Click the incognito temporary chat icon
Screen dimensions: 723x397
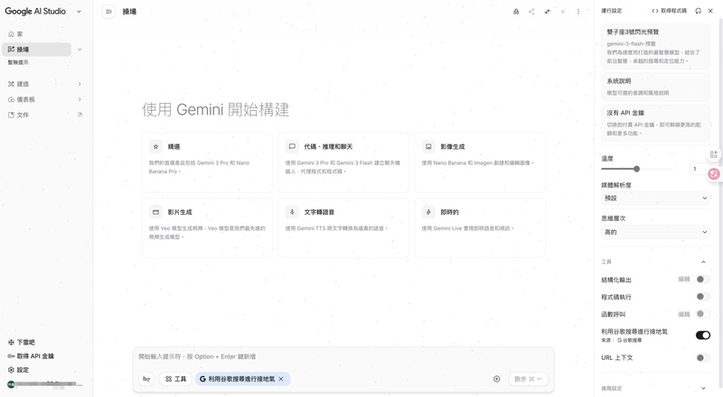pos(516,12)
